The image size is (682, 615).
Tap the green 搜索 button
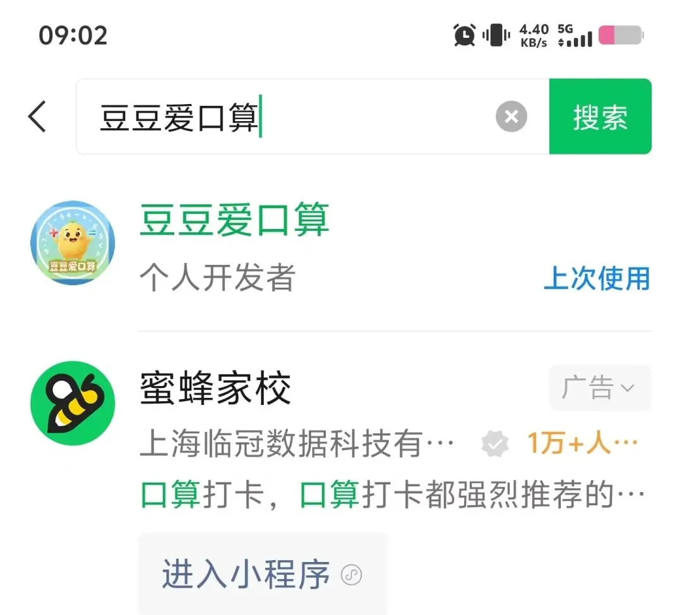tap(601, 117)
